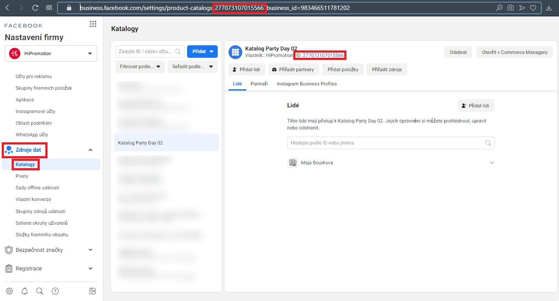559x301 pixels.
Task: Click the Registrace clipboard icon
Action: pyautogui.click(x=8, y=269)
